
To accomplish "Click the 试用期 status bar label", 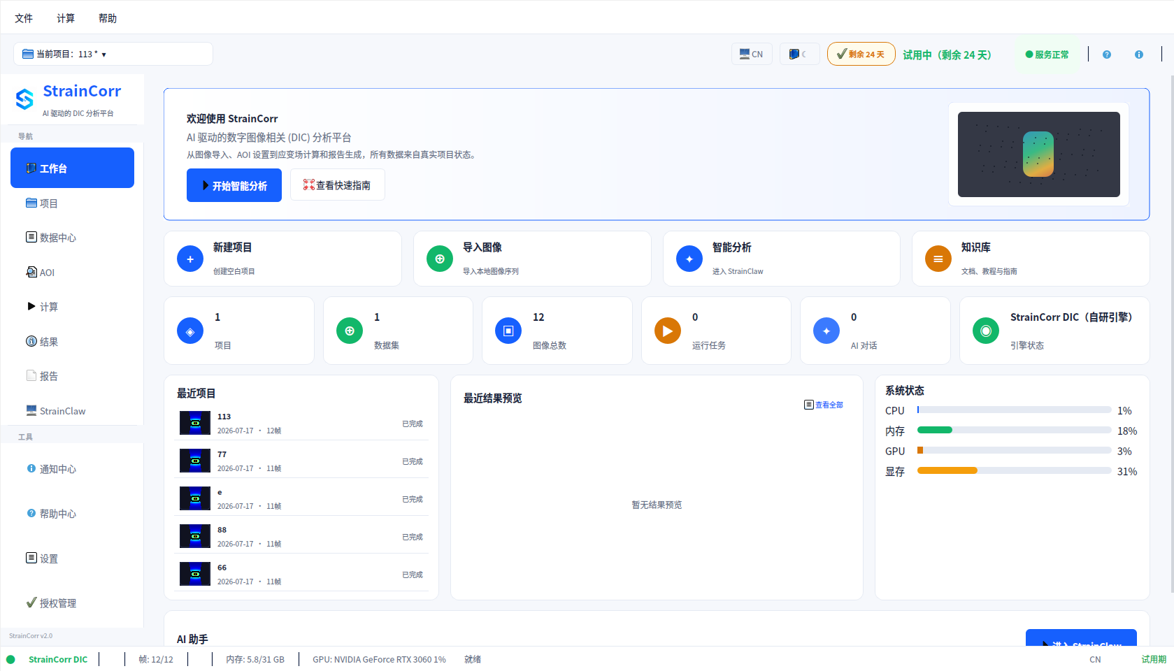I will point(1154,659).
